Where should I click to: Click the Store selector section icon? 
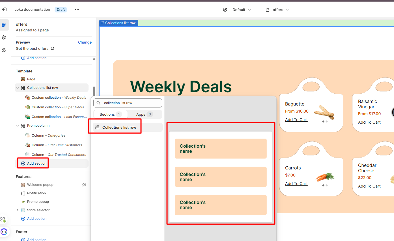coord(23,210)
